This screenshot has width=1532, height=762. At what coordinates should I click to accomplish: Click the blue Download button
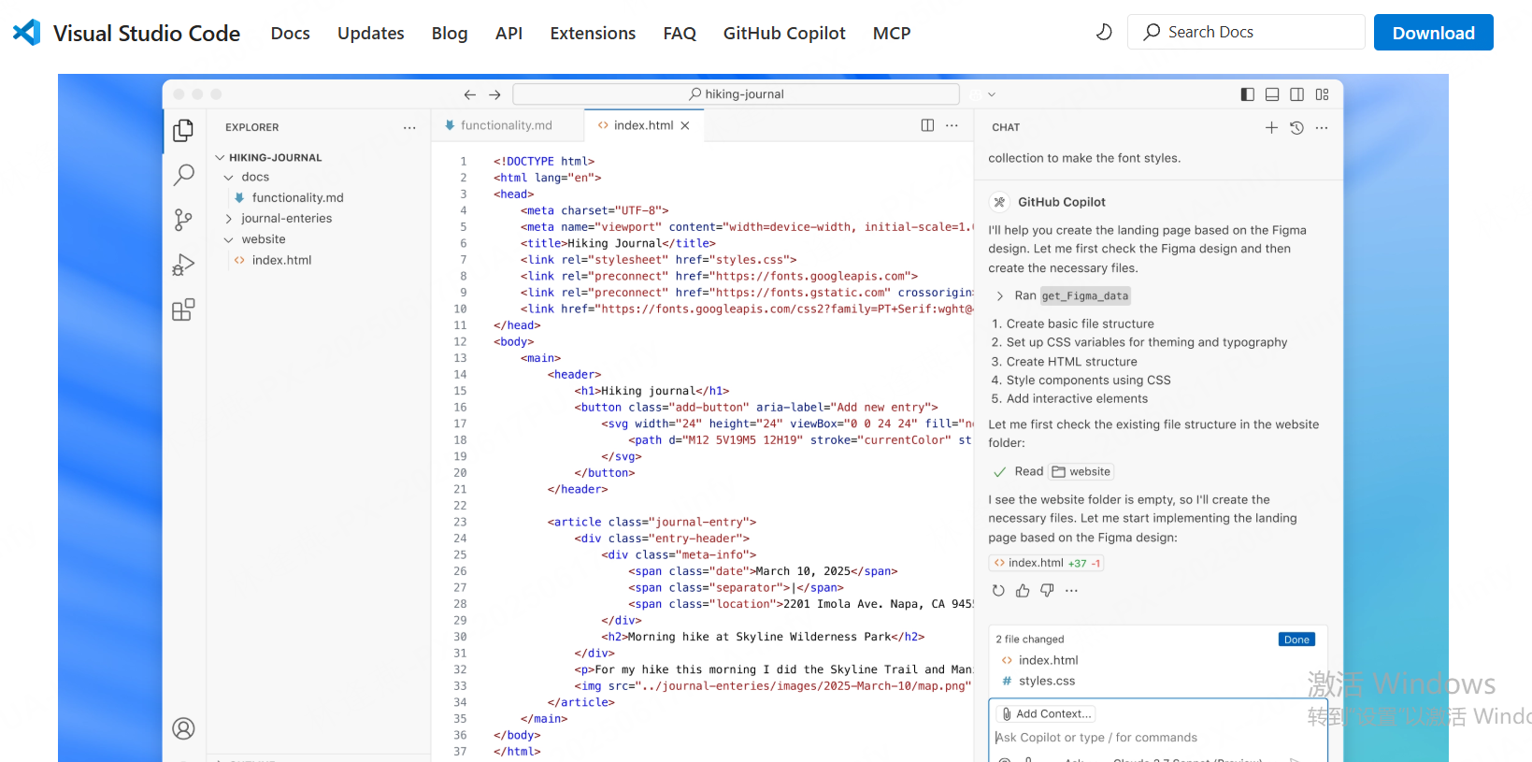(x=1433, y=33)
